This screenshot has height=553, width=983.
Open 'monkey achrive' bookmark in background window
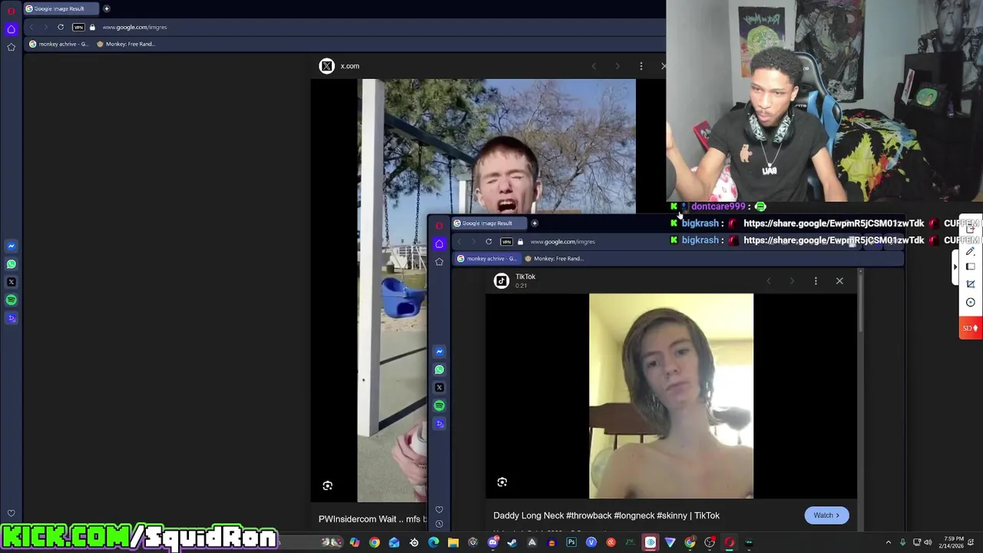(58, 44)
